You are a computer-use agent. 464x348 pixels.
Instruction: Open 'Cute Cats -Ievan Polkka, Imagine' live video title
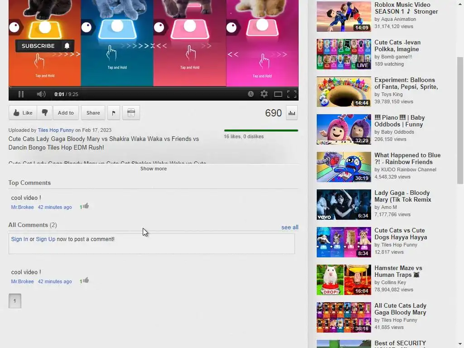pos(397,46)
